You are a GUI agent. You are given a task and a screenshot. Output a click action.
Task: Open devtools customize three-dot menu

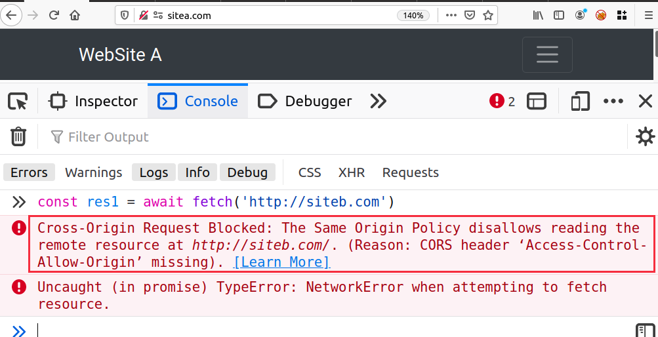613,102
